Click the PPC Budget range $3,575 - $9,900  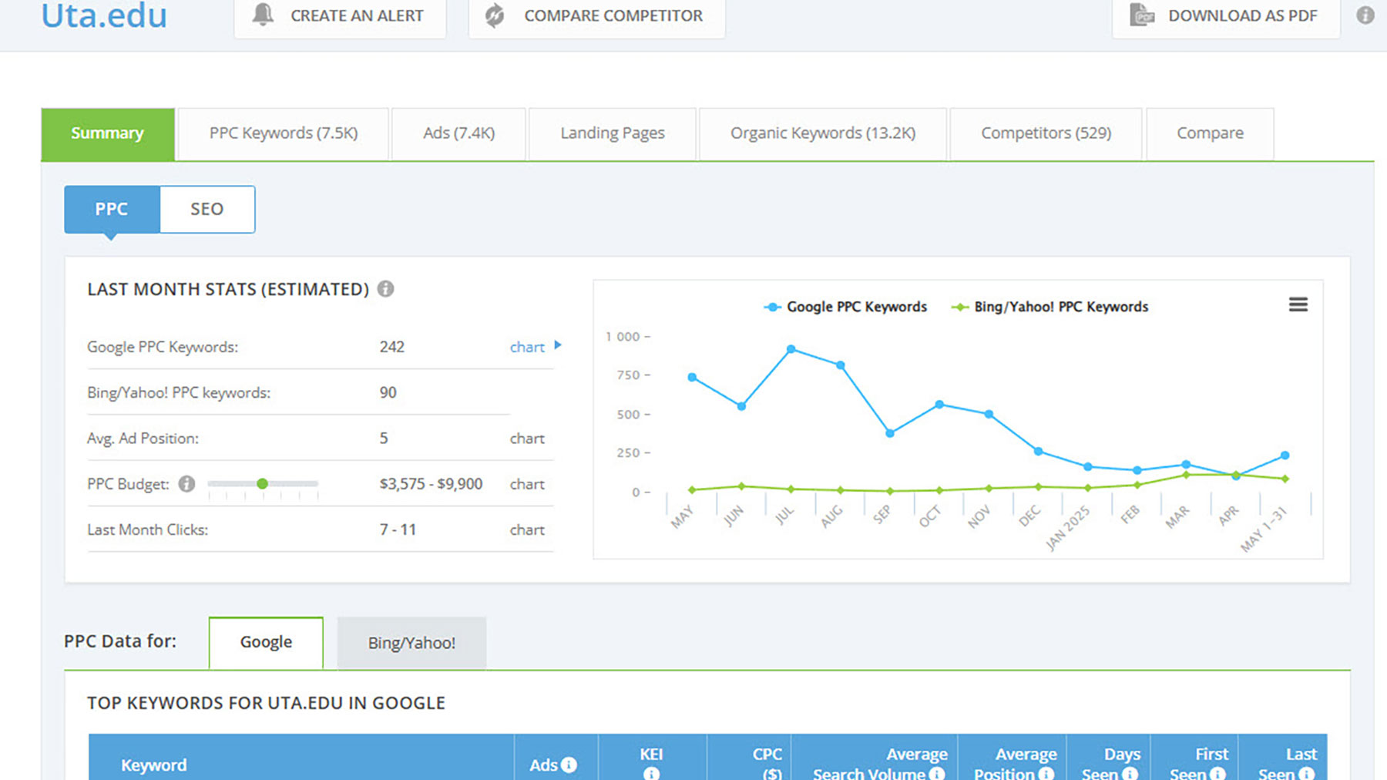[431, 484]
